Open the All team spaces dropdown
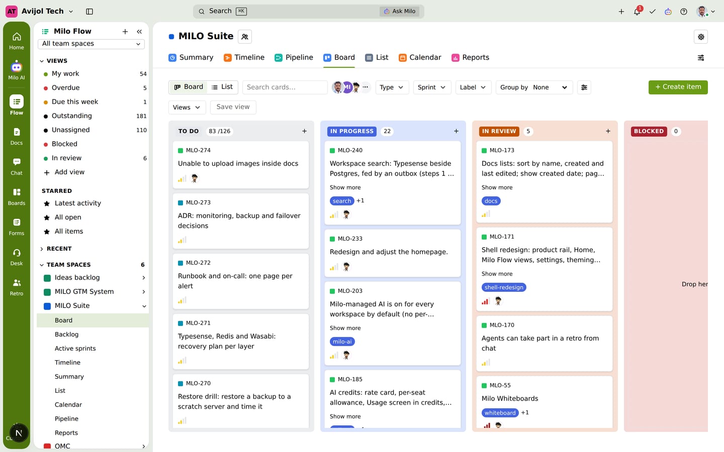 pyautogui.click(x=91, y=44)
